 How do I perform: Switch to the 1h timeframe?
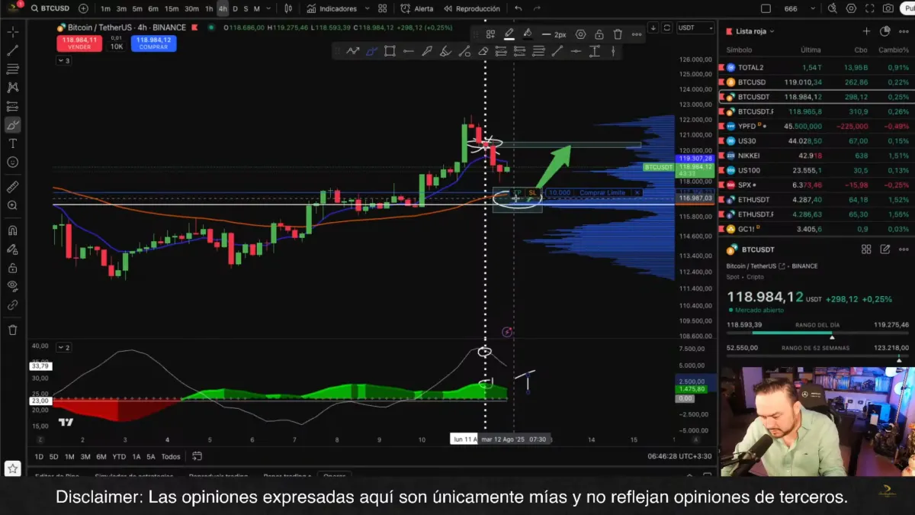click(209, 8)
